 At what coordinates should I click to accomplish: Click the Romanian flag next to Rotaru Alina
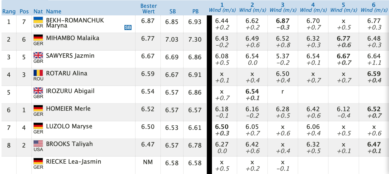[x=38, y=73]
